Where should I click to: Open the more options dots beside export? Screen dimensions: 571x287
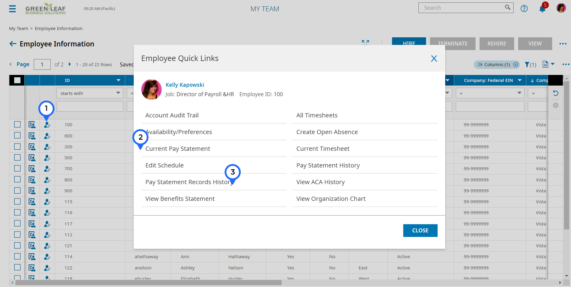click(566, 64)
